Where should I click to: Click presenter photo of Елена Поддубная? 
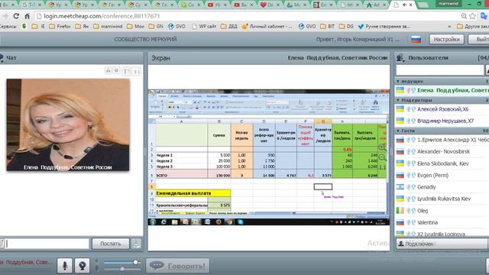68,125
